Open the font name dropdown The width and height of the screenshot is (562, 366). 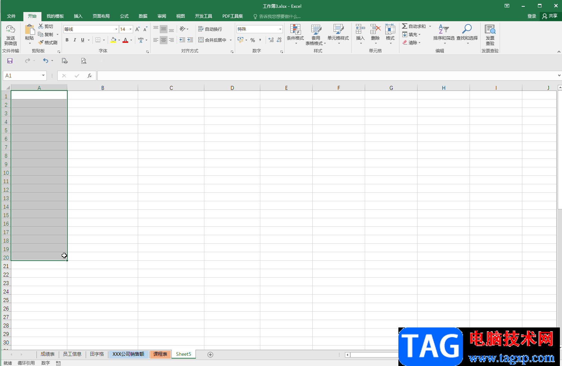(116, 29)
